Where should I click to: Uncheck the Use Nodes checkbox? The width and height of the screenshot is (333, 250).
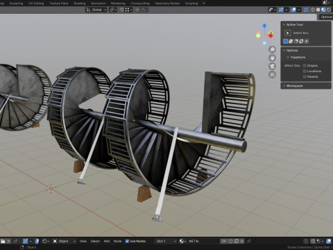127,241
